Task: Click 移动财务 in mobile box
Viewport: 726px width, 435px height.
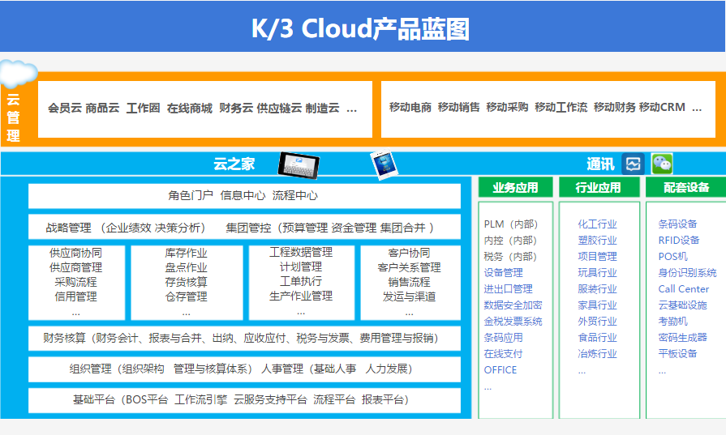Action: click(x=614, y=107)
